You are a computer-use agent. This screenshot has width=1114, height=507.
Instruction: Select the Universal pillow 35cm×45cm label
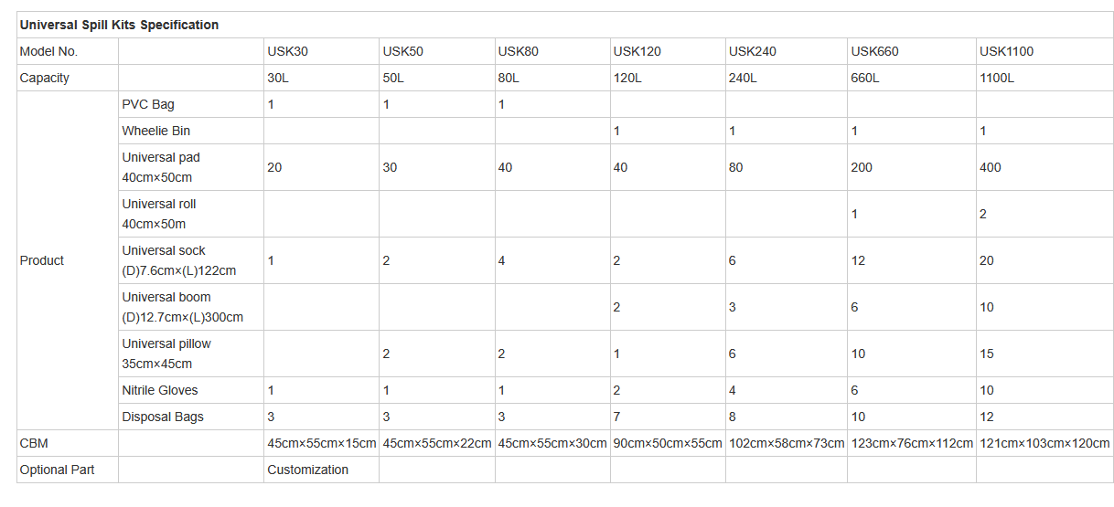pos(166,354)
